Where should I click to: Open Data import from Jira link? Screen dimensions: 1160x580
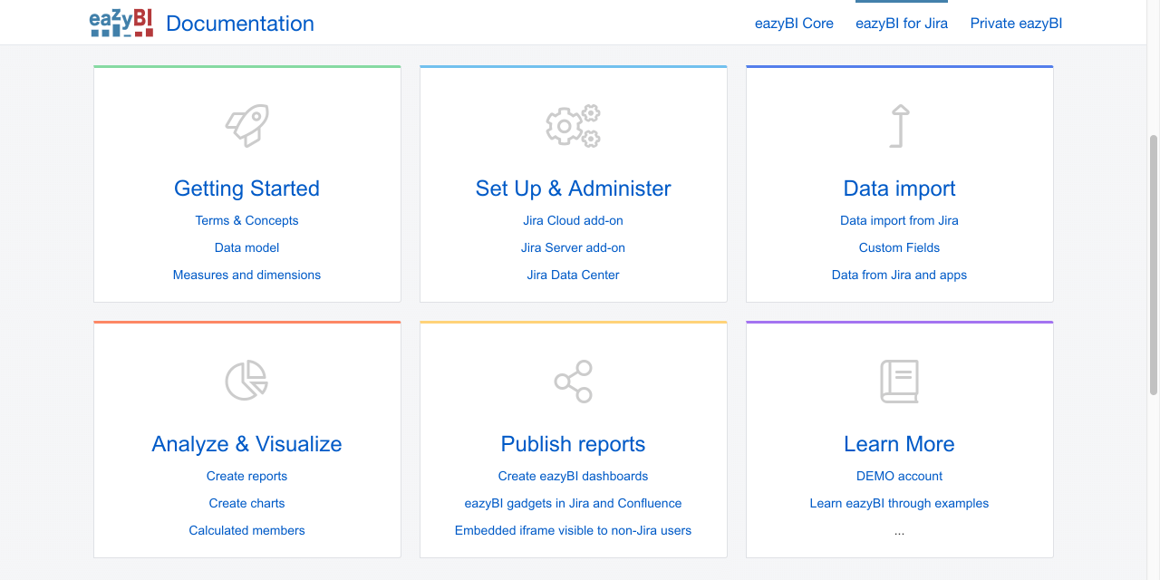(x=899, y=220)
